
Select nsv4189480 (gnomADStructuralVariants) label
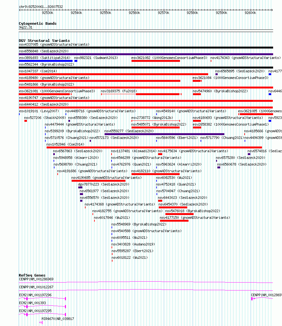pyautogui.click(x=54, y=78)
